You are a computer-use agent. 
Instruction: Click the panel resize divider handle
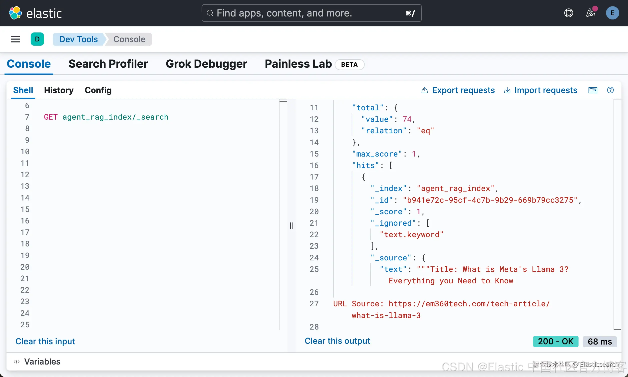[291, 226]
